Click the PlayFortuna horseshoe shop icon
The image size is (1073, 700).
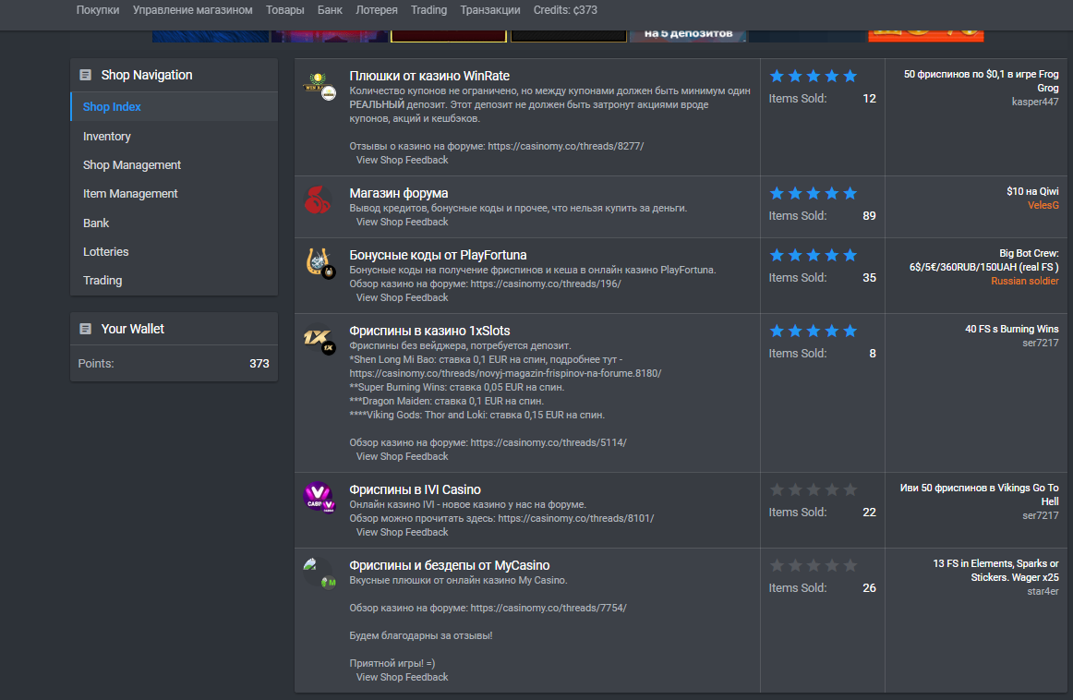319,263
